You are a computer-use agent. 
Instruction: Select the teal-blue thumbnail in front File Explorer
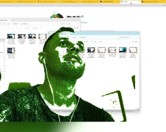122,50
